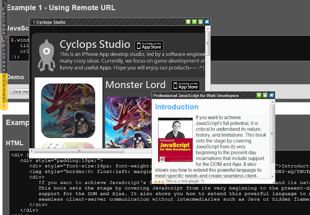The image size is (310, 215).
Task: Click down arrow of JavaScript window scrollbar
Action: 272,176
